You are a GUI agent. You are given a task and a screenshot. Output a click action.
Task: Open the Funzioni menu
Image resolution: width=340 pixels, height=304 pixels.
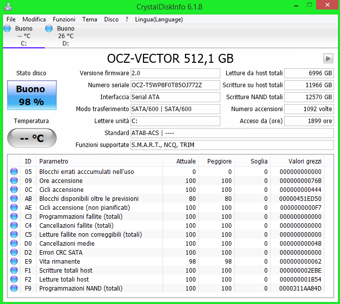(64, 19)
